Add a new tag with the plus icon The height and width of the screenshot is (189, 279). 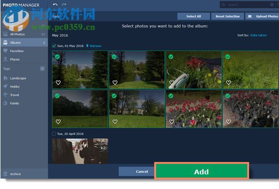point(42,69)
